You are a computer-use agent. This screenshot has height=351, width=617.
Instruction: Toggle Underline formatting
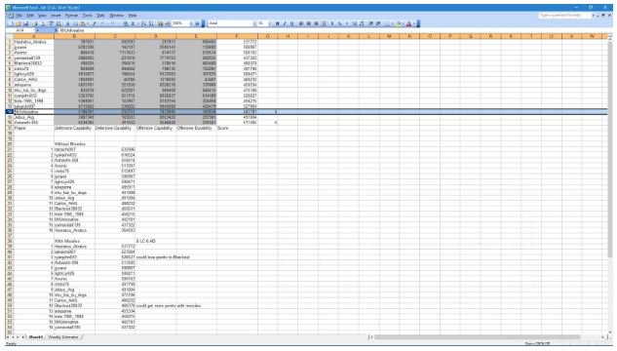click(292, 23)
